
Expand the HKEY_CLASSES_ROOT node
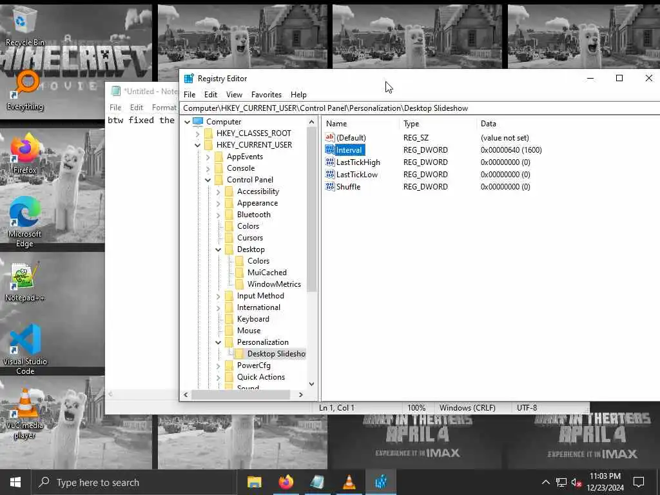197,133
